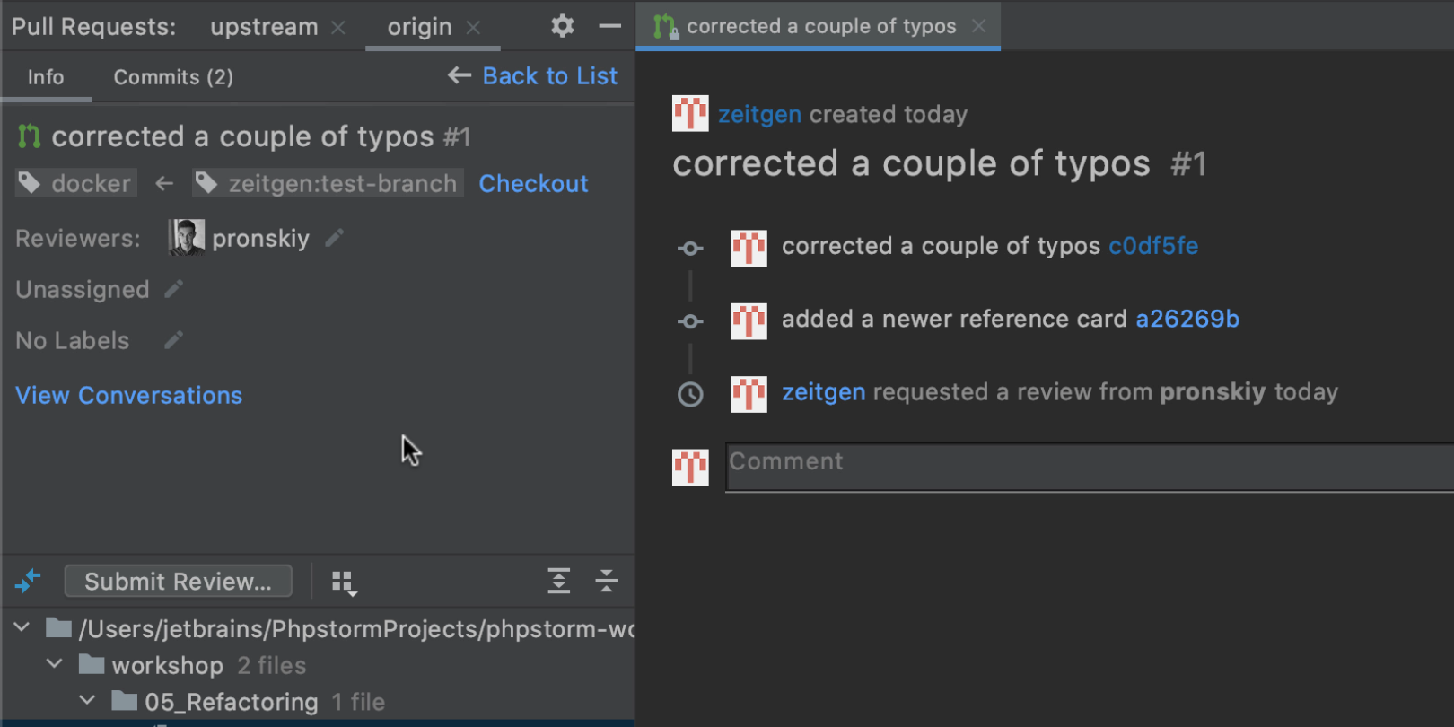1454x727 pixels.
Task: Click the Group By icon
Action: click(344, 582)
